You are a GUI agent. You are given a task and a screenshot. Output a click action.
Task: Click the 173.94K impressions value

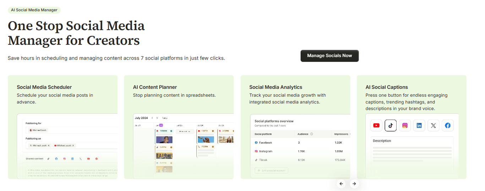pos(340,160)
